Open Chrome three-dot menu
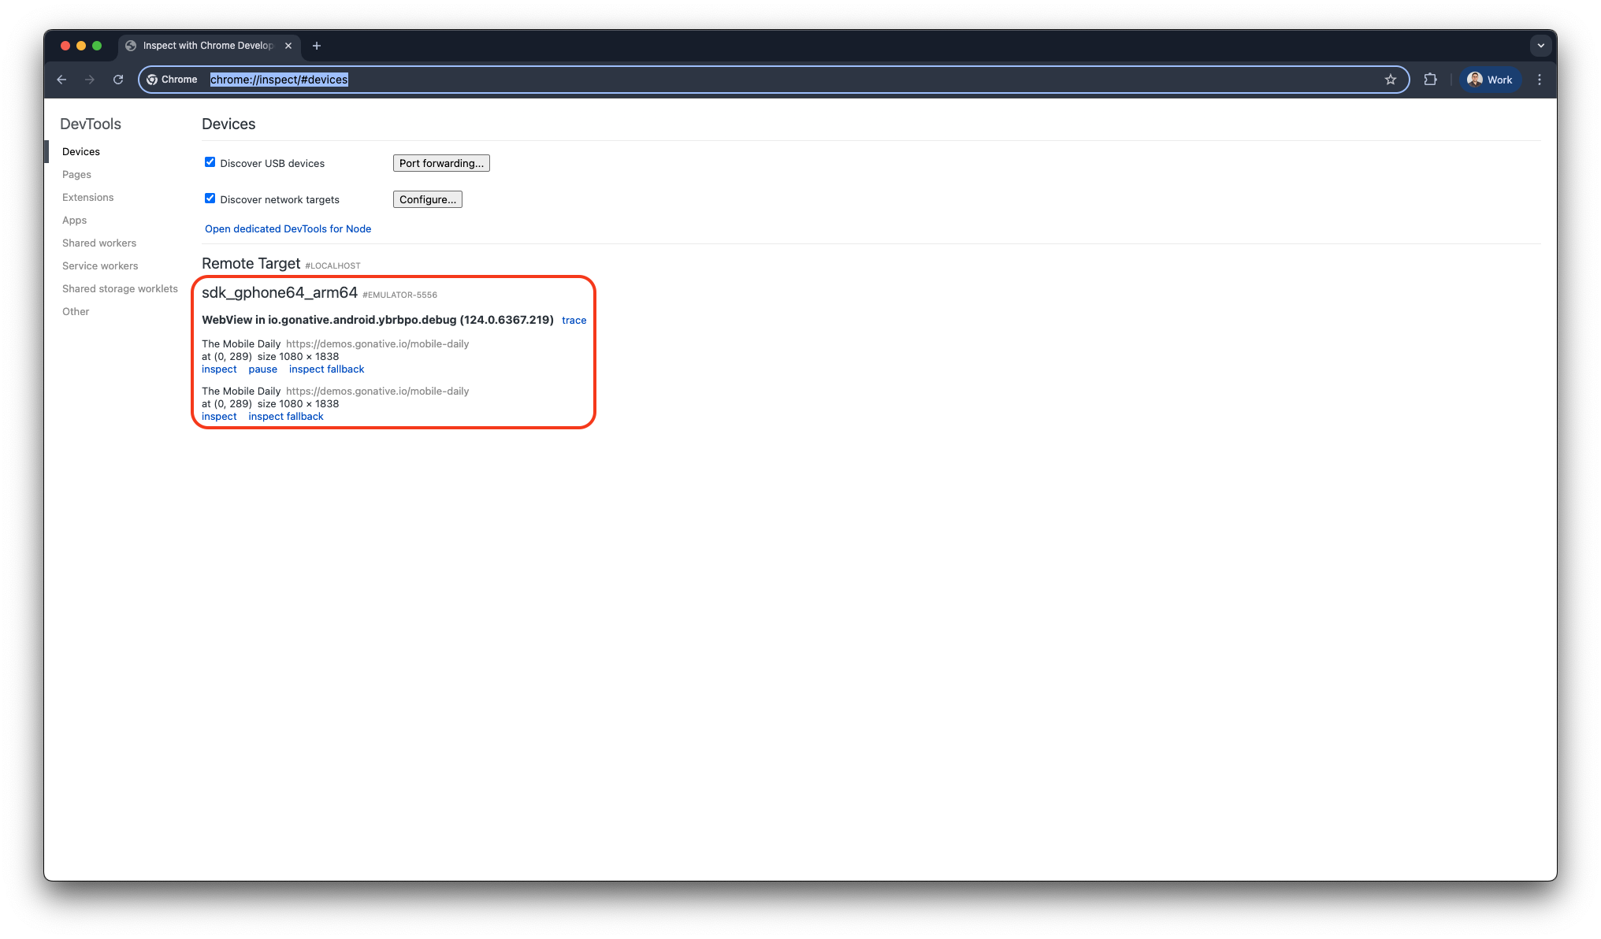This screenshot has height=939, width=1601. pos(1540,80)
